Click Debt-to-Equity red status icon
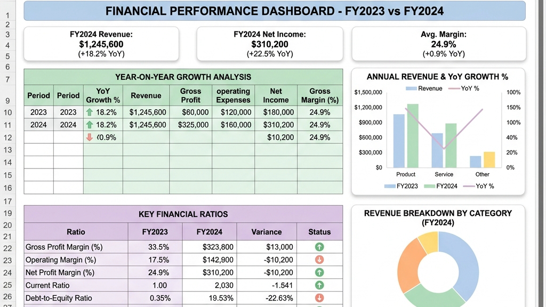This screenshot has height=307, width=546. coord(319,298)
